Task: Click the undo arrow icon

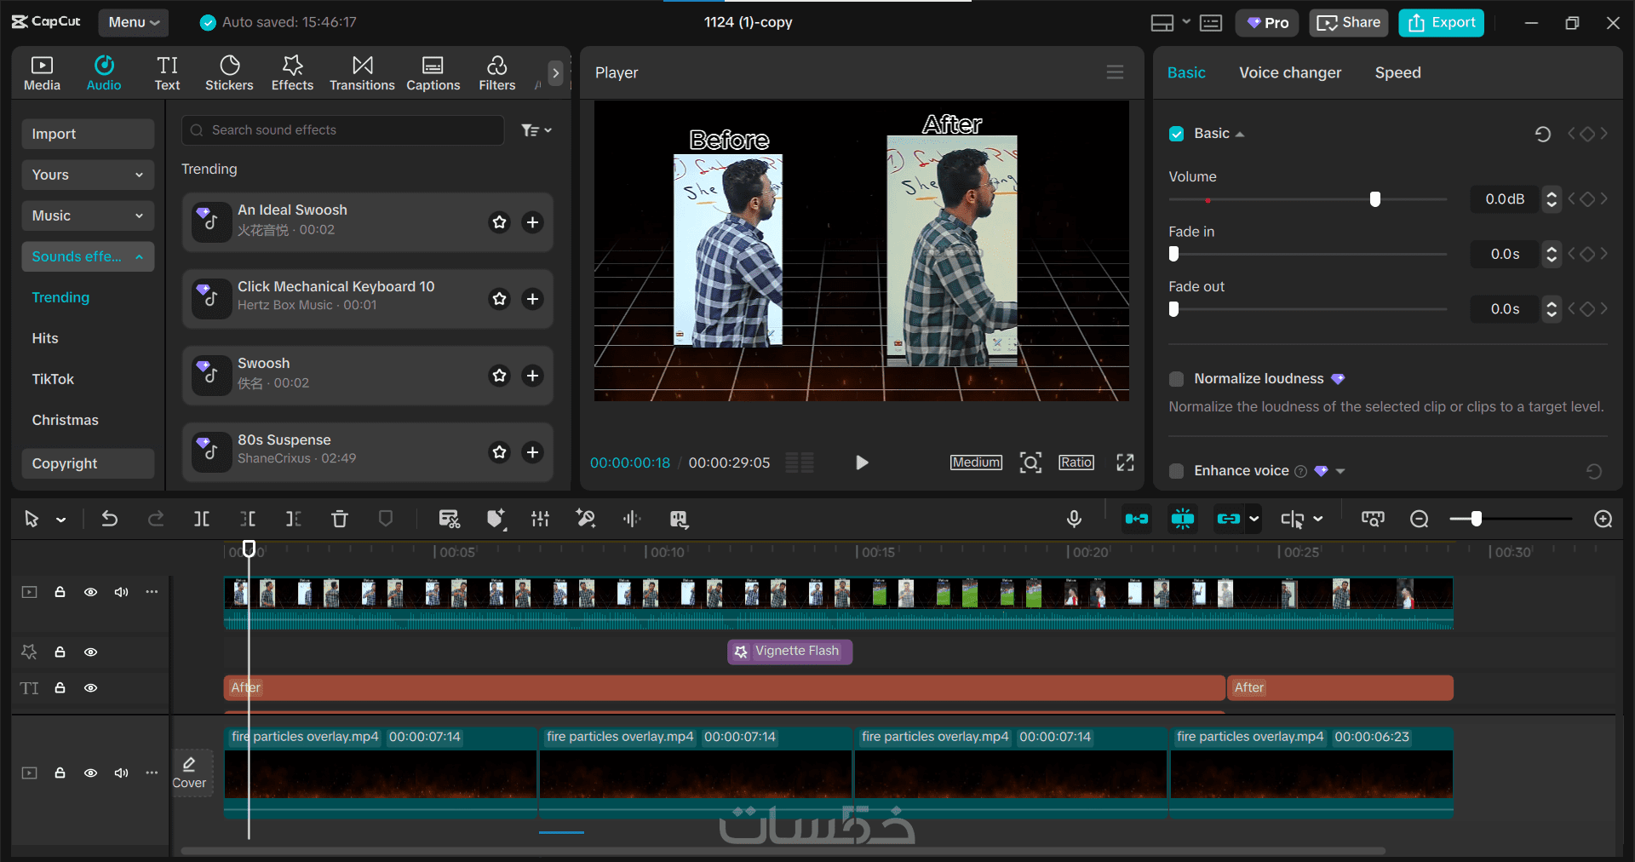Action: coord(110,519)
